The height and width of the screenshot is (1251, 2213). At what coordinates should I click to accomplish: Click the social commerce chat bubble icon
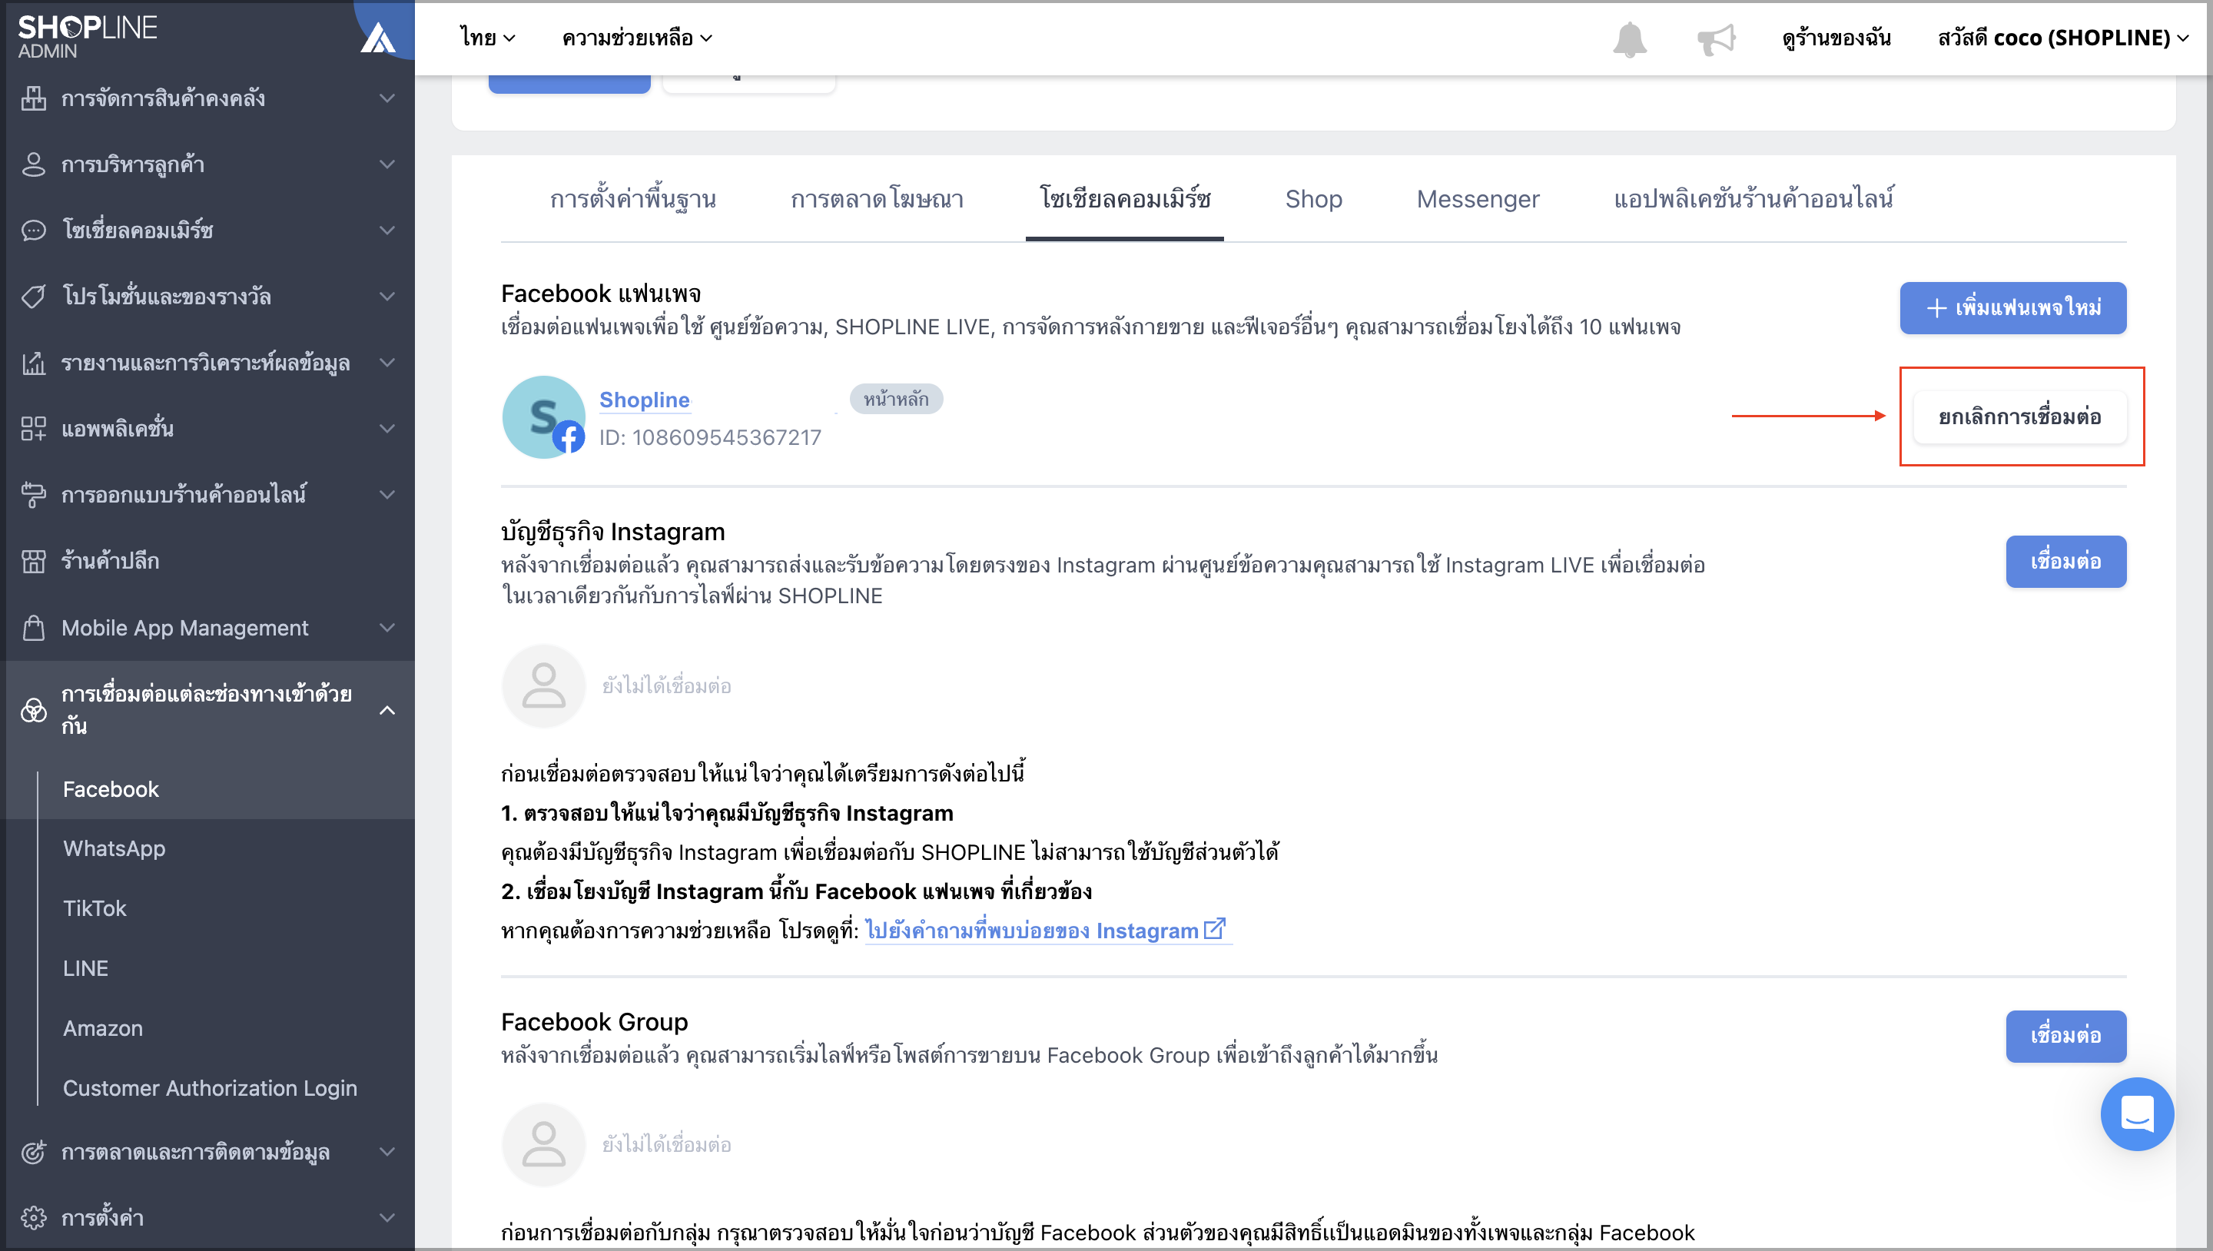tap(34, 231)
